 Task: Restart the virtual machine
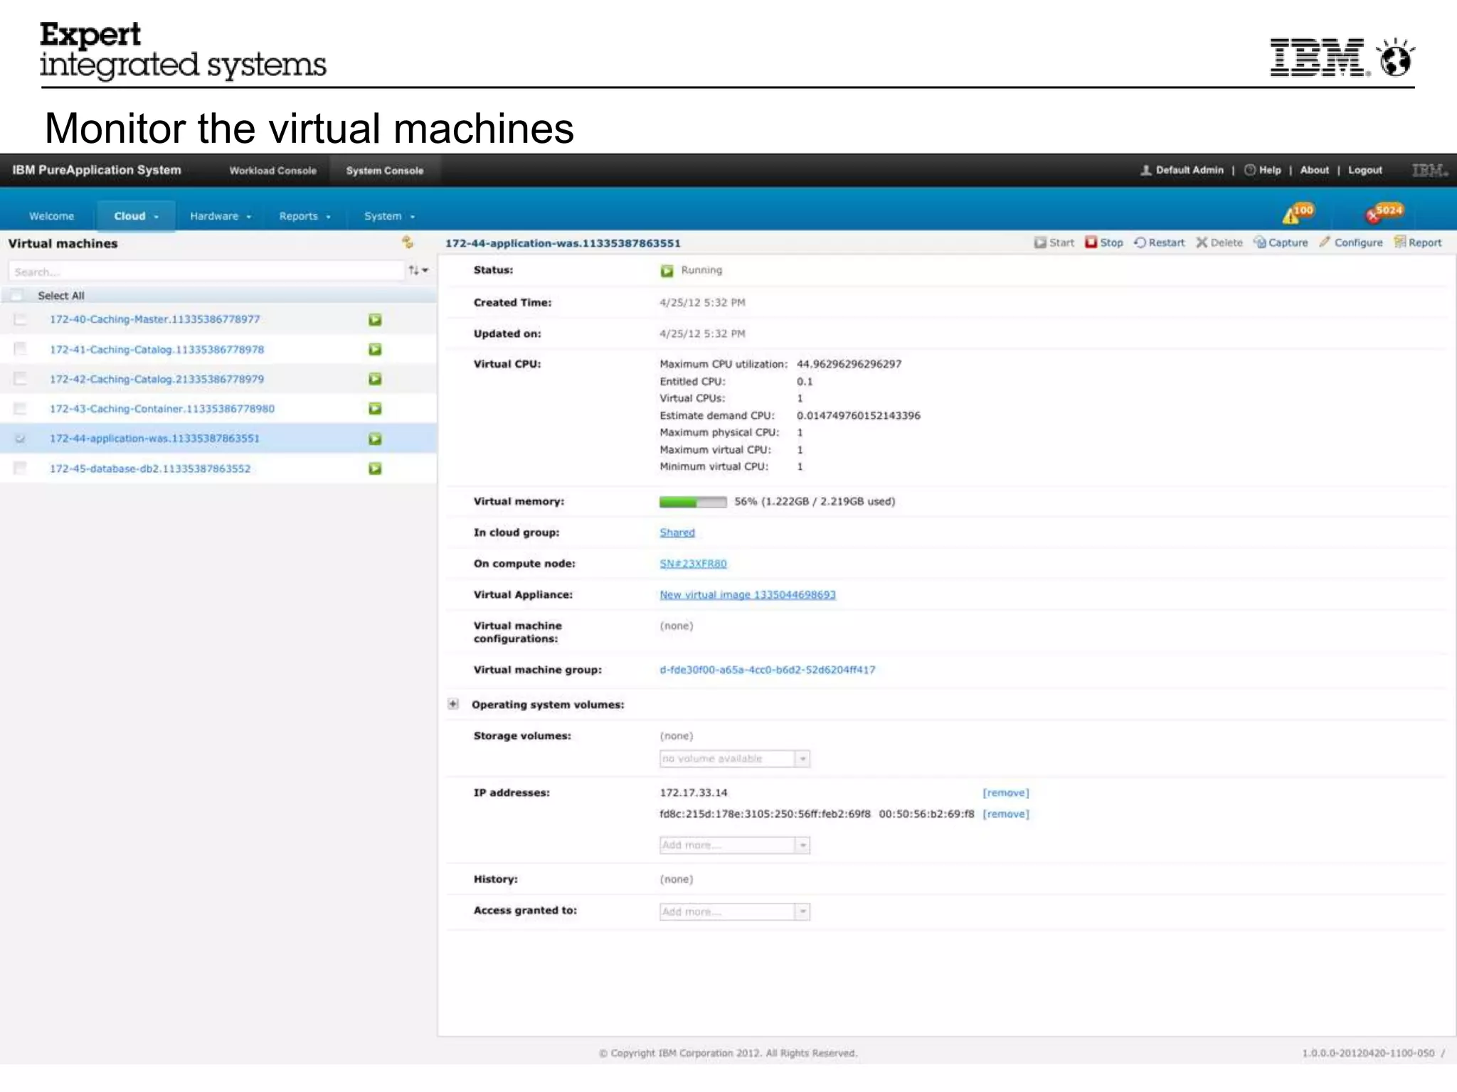(x=1160, y=242)
